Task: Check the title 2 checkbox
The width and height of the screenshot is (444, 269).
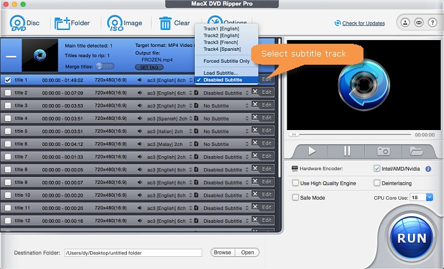Action: pyautogui.click(x=8, y=93)
